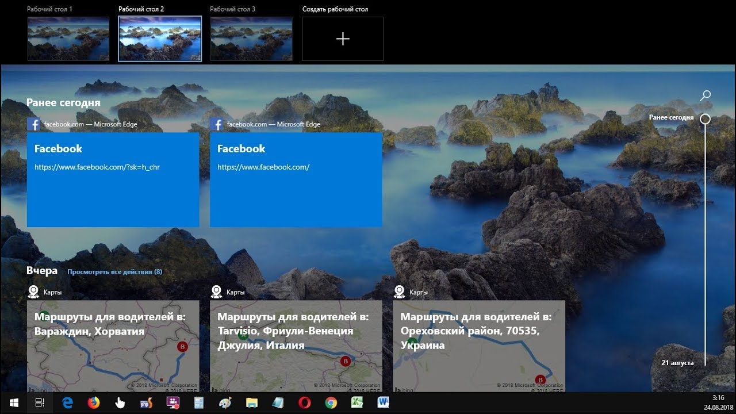Open the route card to Tarvisio, Италия
The image size is (736, 414).
(x=296, y=346)
